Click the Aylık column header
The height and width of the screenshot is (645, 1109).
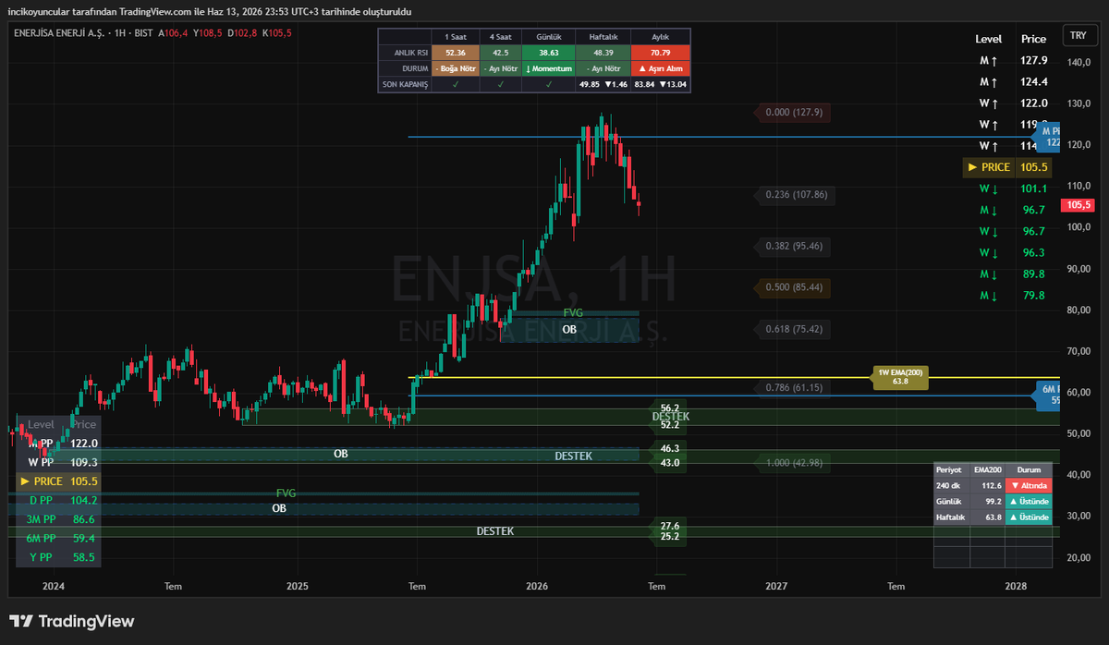(x=659, y=36)
